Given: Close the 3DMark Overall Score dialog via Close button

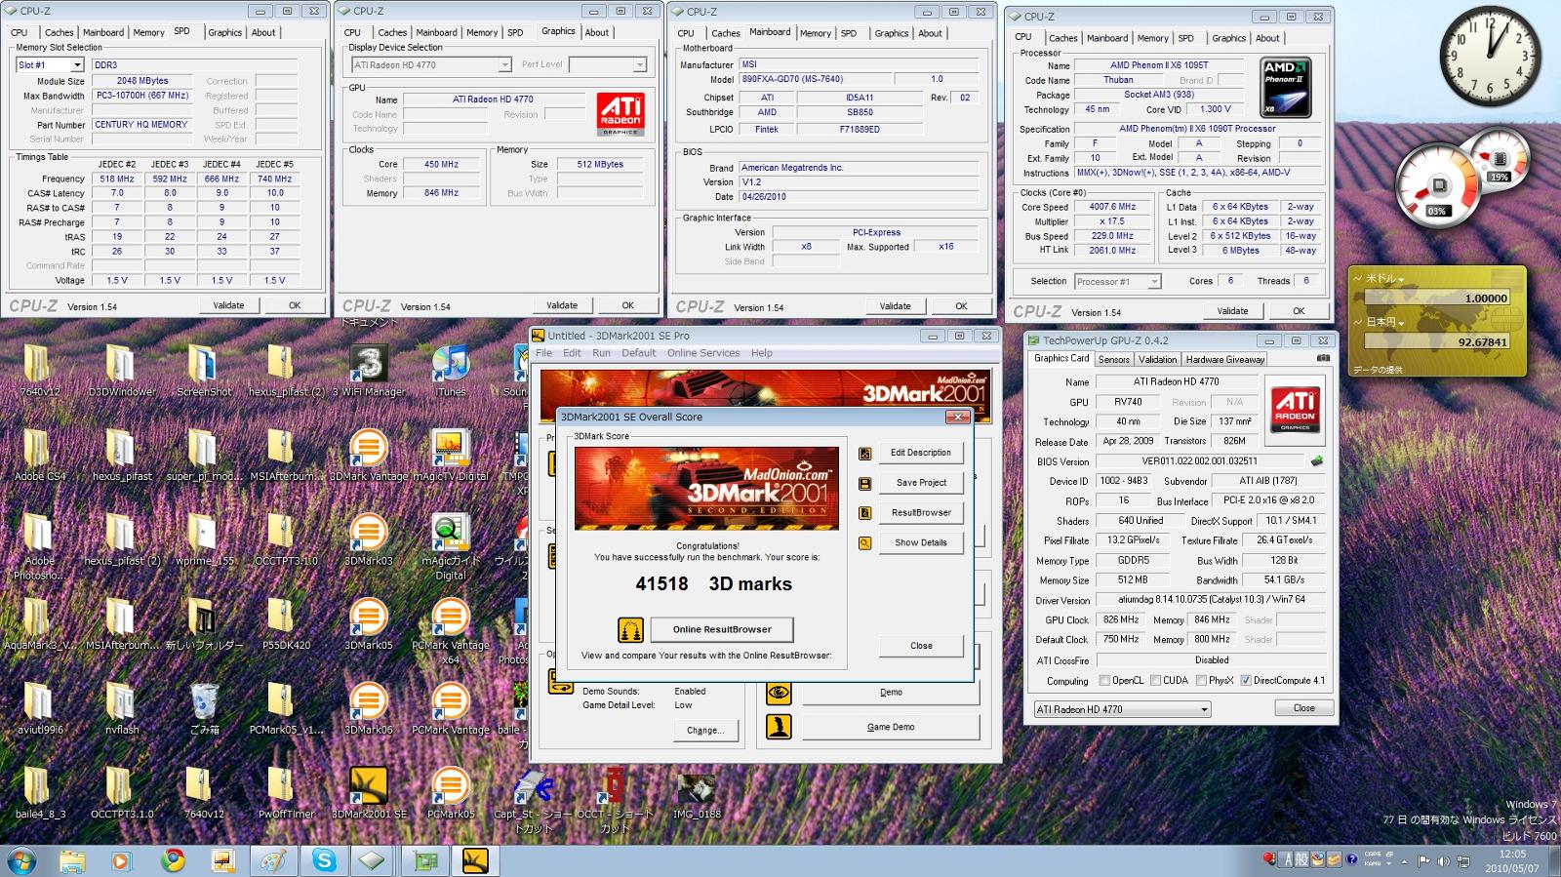Looking at the screenshot, I should (921, 646).
